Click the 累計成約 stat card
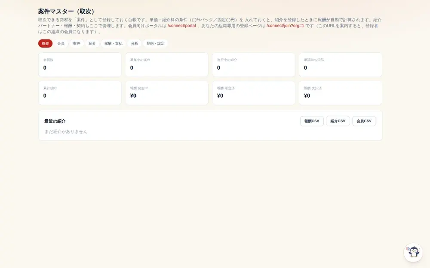The width and height of the screenshot is (430, 268). click(x=80, y=93)
